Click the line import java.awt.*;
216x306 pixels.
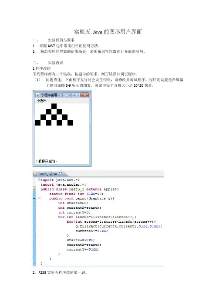click(60, 180)
